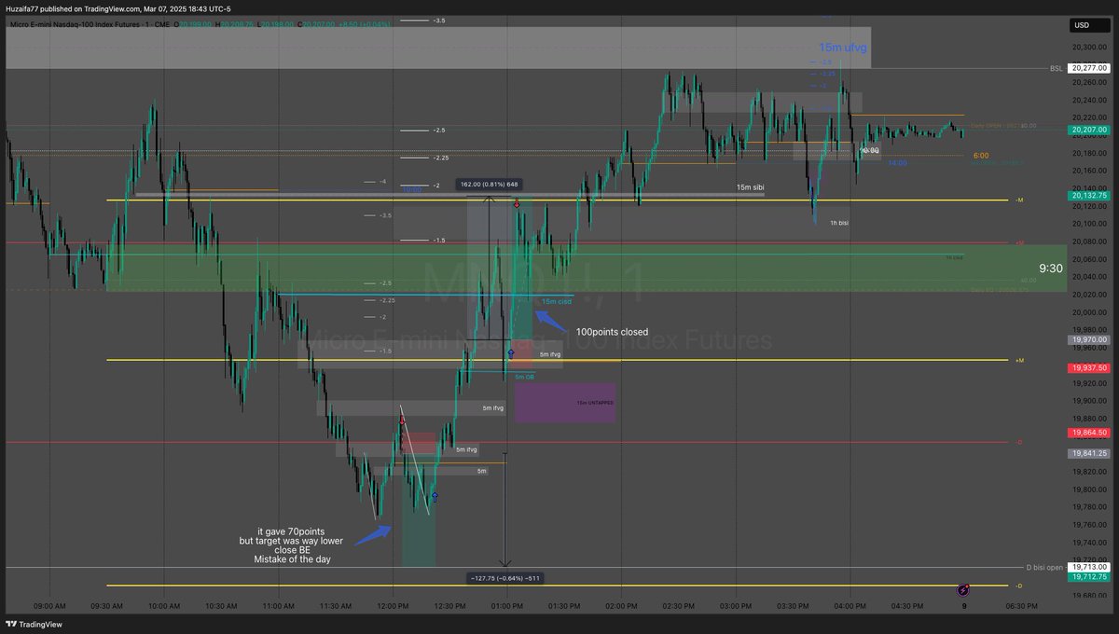Click the grey 19,841.25 price label
This screenshot has width=1119, height=634.
click(x=1088, y=453)
